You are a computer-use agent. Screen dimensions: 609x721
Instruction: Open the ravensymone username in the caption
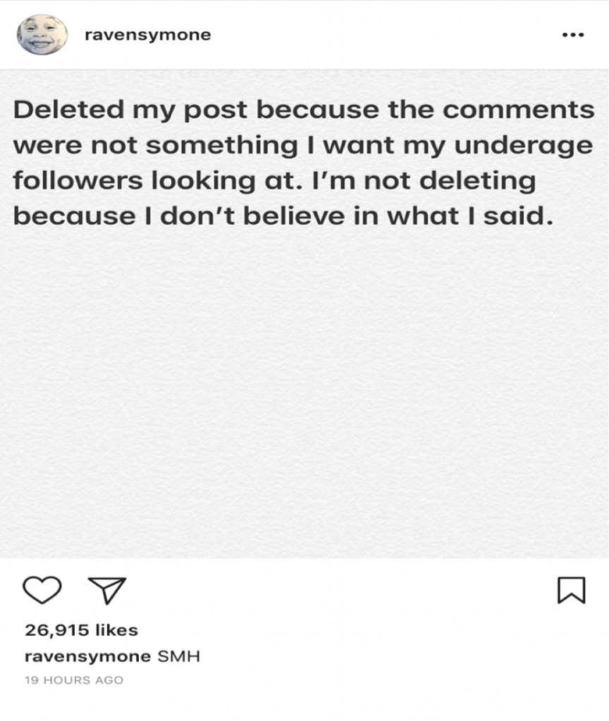click(x=87, y=657)
